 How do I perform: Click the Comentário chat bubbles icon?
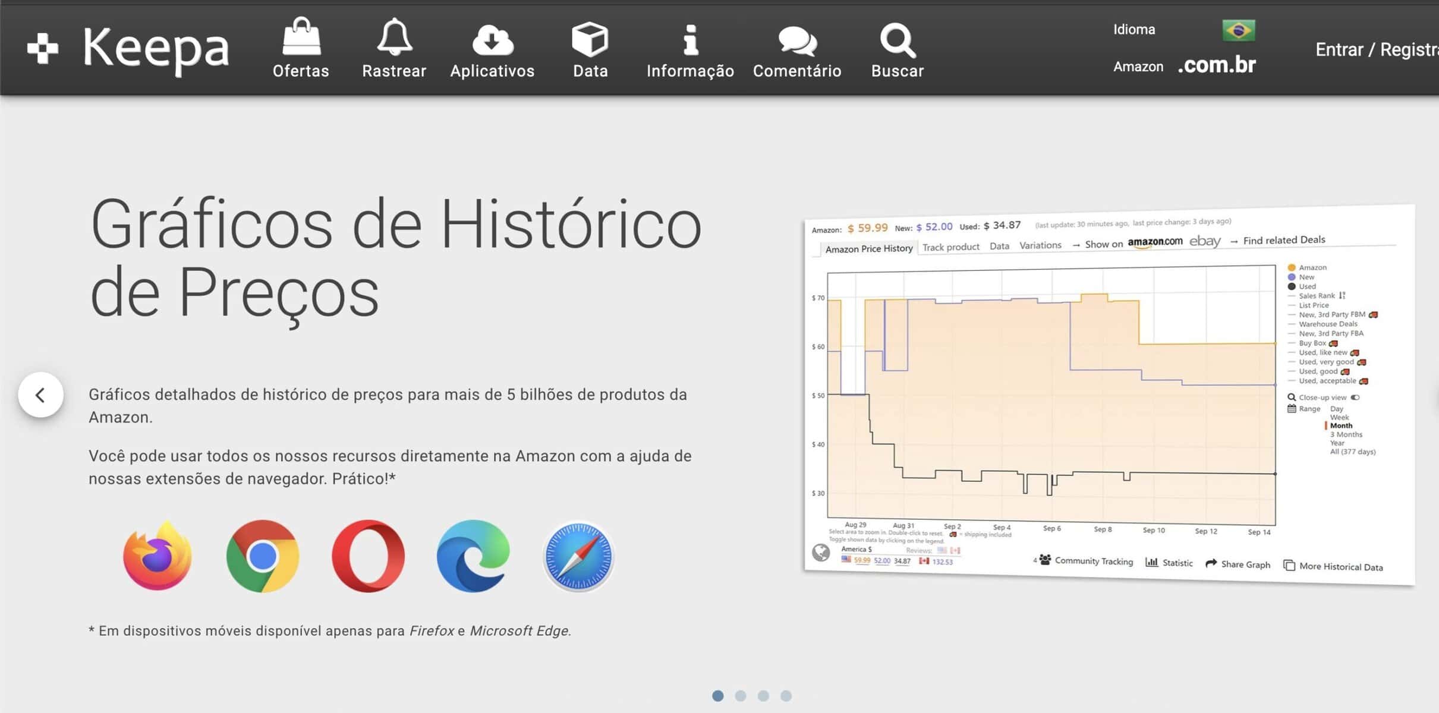coord(797,40)
